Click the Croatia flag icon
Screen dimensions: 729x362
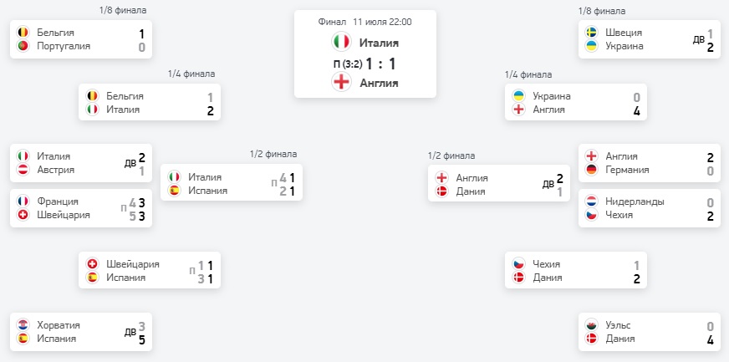click(23, 325)
